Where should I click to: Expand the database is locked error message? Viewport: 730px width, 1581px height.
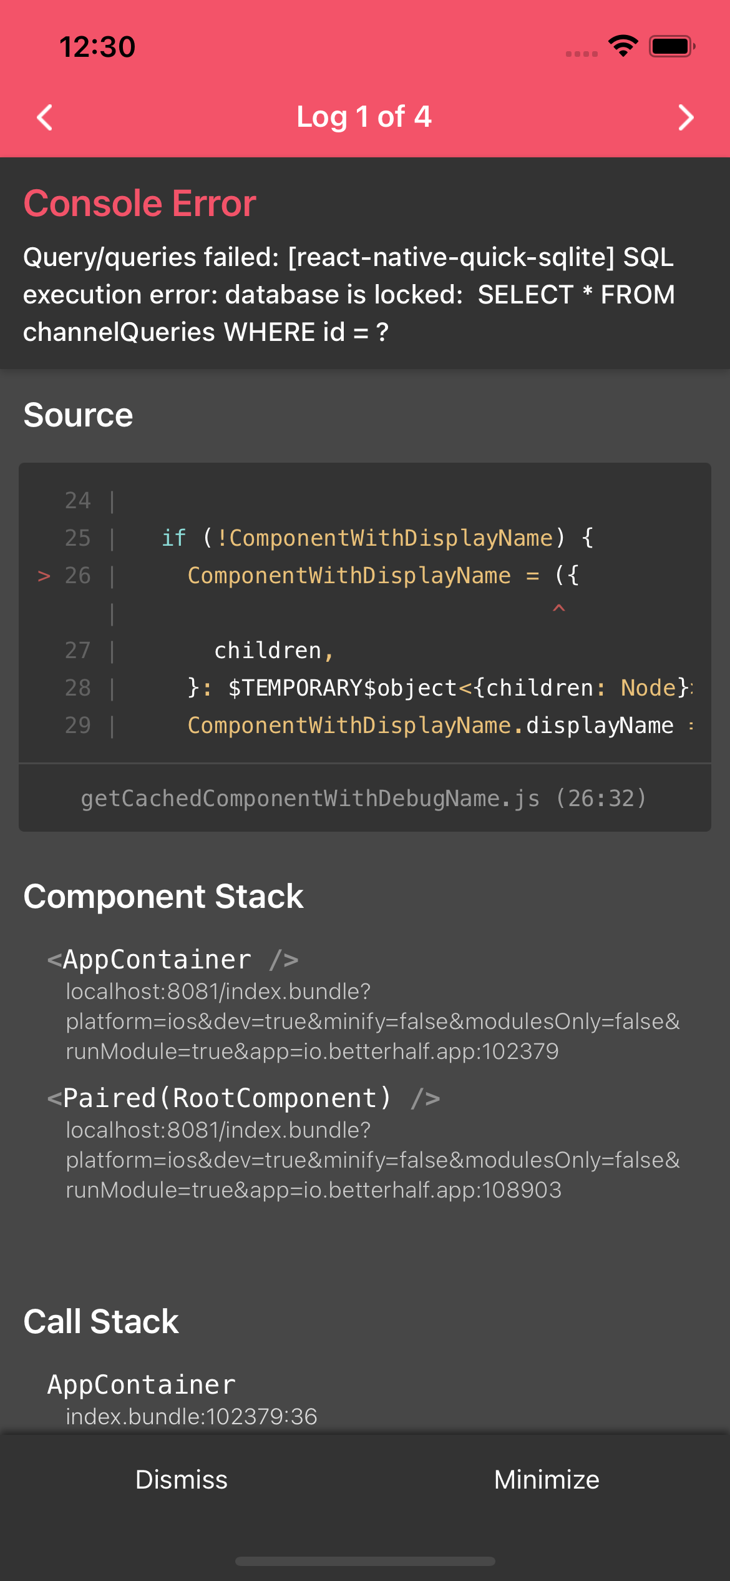[x=349, y=295]
